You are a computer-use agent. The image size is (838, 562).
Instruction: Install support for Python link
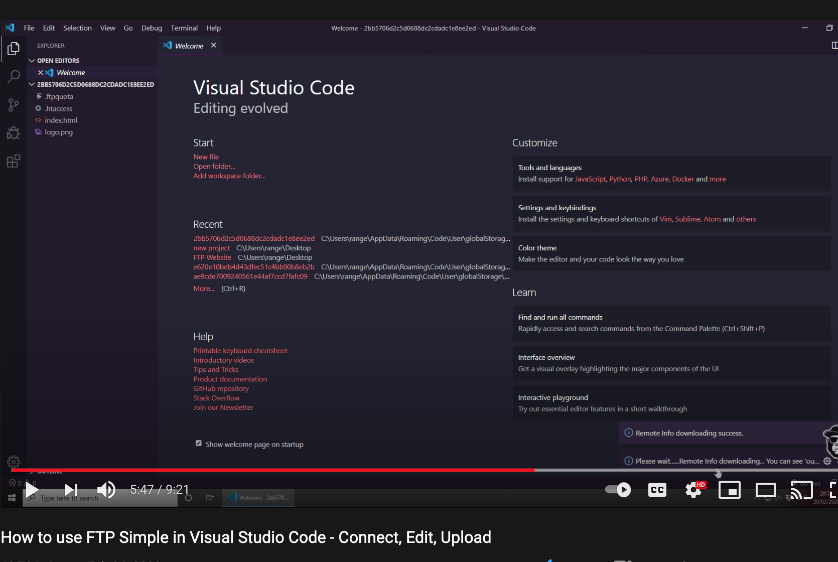[620, 179]
